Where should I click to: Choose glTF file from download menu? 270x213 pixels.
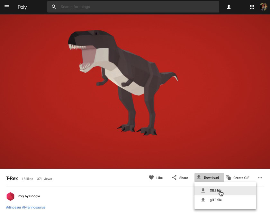(x=225, y=200)
